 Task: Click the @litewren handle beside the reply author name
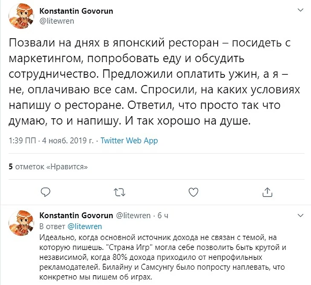(x=133, y=216)
